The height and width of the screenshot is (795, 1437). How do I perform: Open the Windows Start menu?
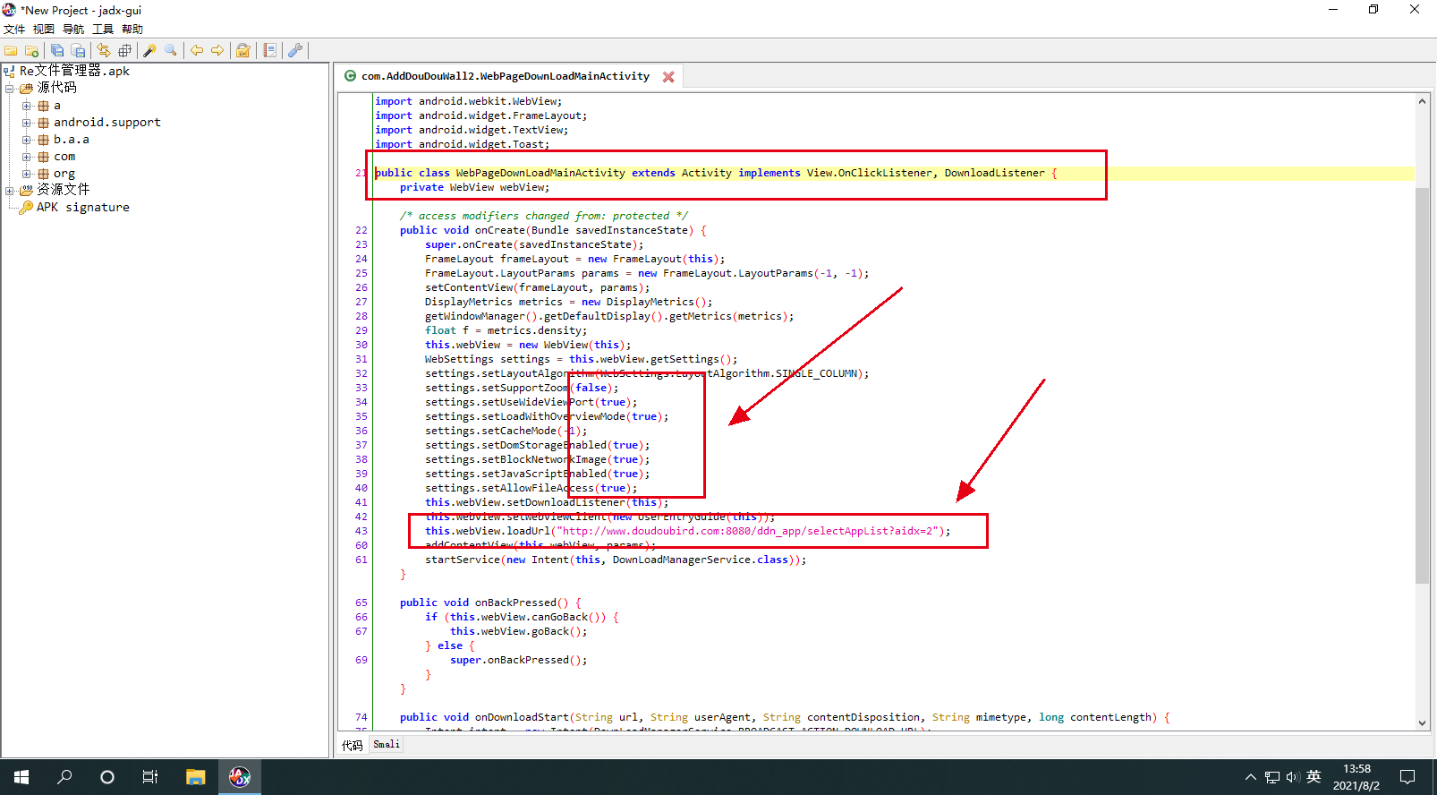[x=21, y=777]
